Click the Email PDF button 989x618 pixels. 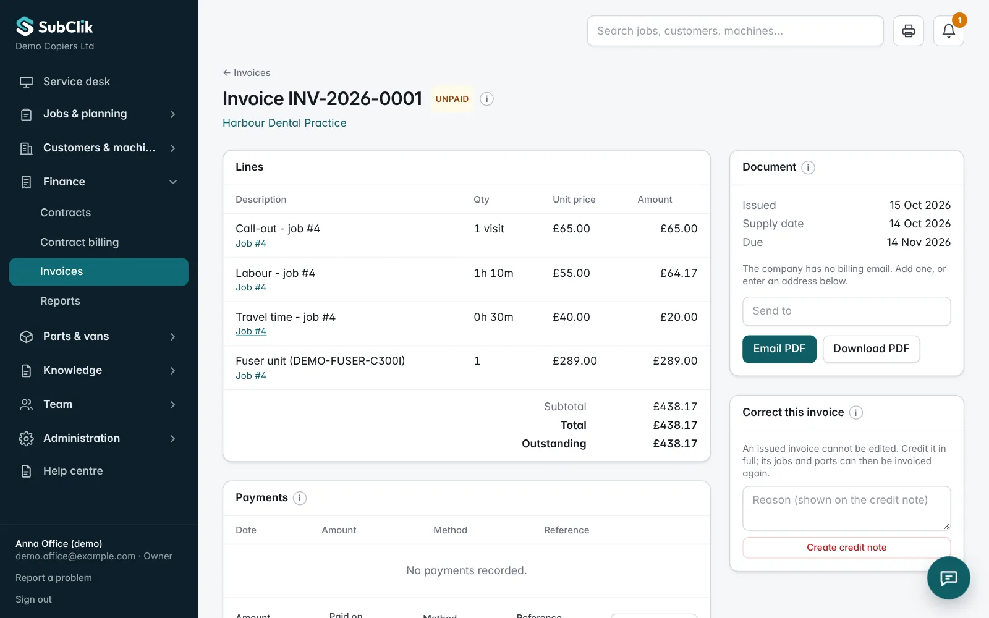coord(779,349)
